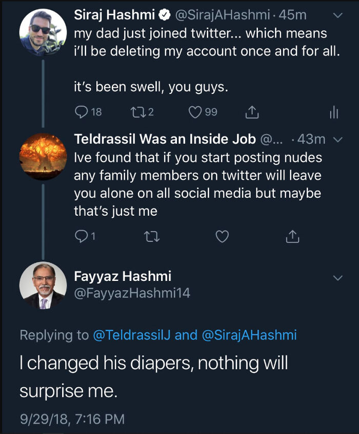Expand the Teldrassil tweet options menu
Viewport: 359px width, 434px height.
click(x=337, y=139)
